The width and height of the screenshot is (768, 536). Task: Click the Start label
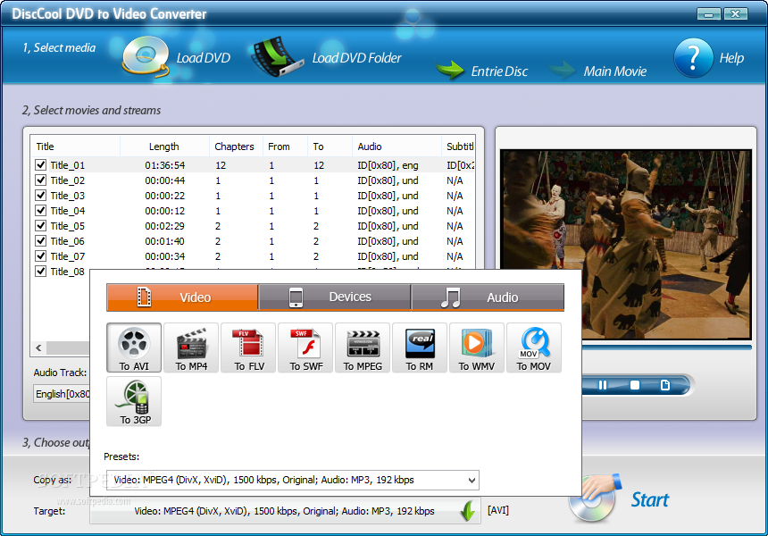pos(649,499)
